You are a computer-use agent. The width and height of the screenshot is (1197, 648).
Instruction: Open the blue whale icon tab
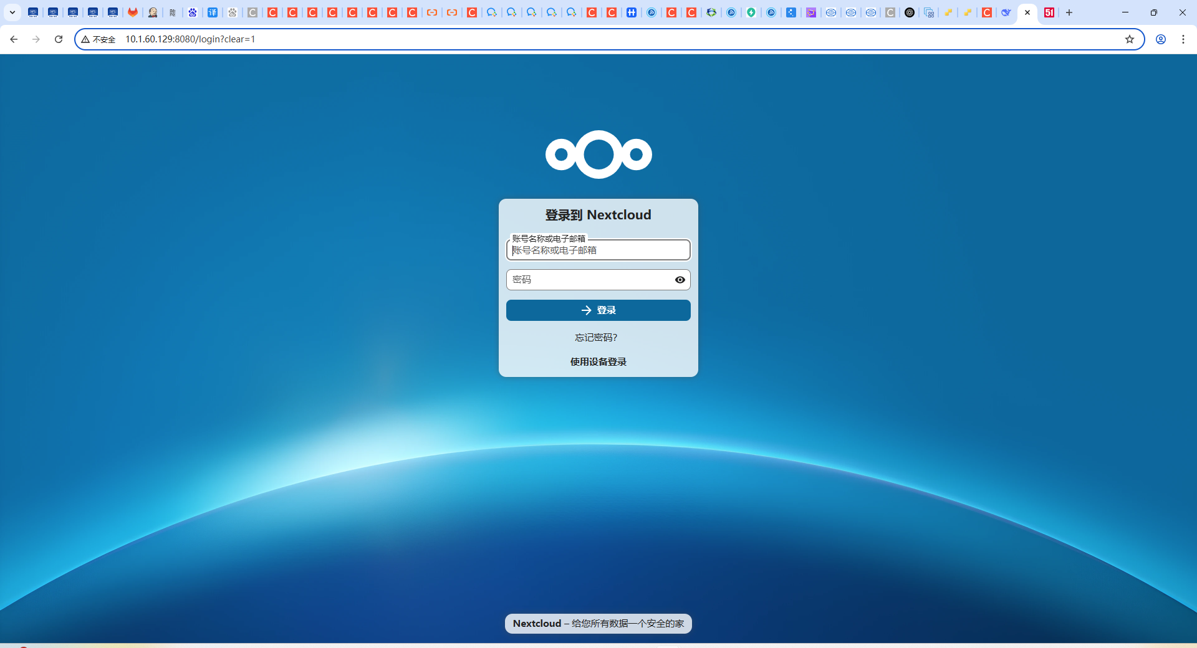pos(1006,12)
